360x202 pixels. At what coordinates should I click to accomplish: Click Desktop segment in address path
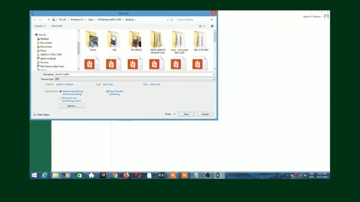(129, 20)
